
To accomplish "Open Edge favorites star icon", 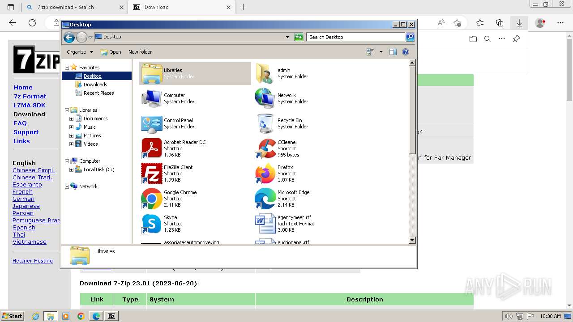I will pyautogui.click(x=480, y=23).
